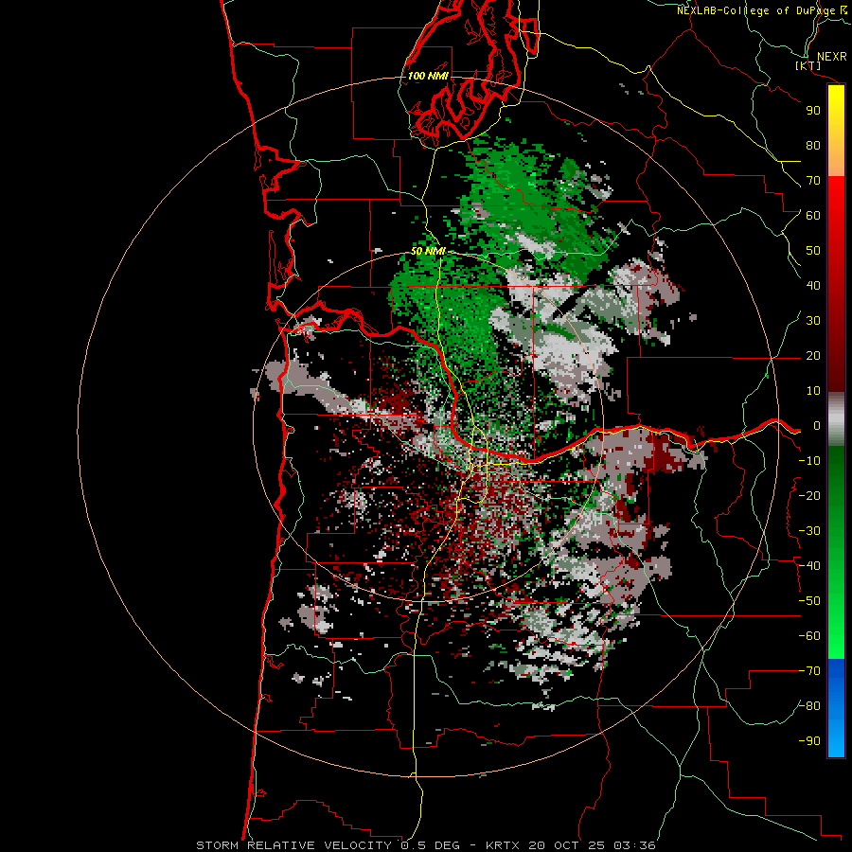Click the -70 value on the velocity scale
852x852 pixels.
(x=809, y=671)
